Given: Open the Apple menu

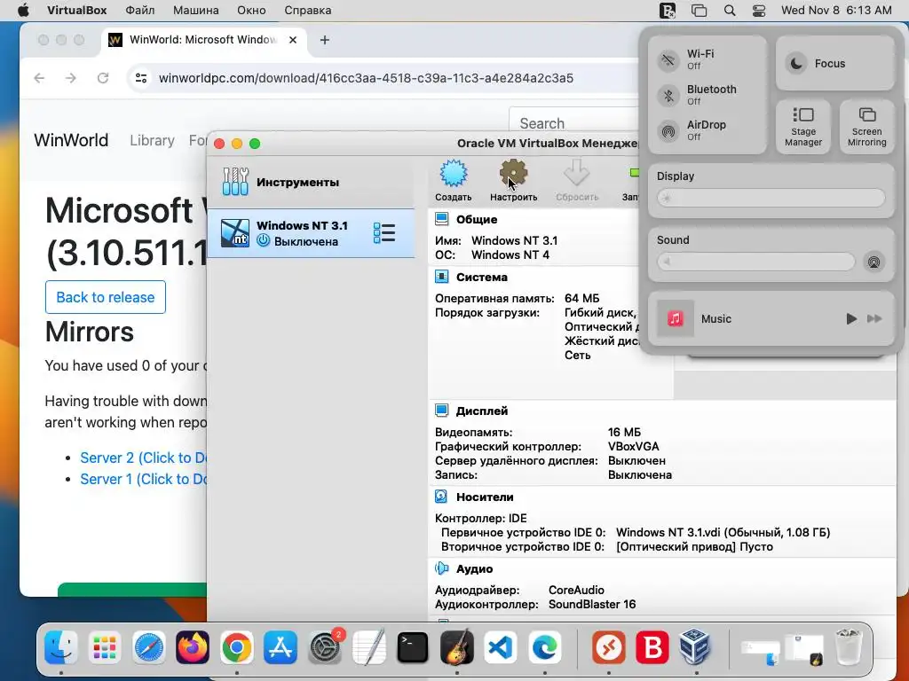Looking at the screenshot, I should click(x=23, y=11).
